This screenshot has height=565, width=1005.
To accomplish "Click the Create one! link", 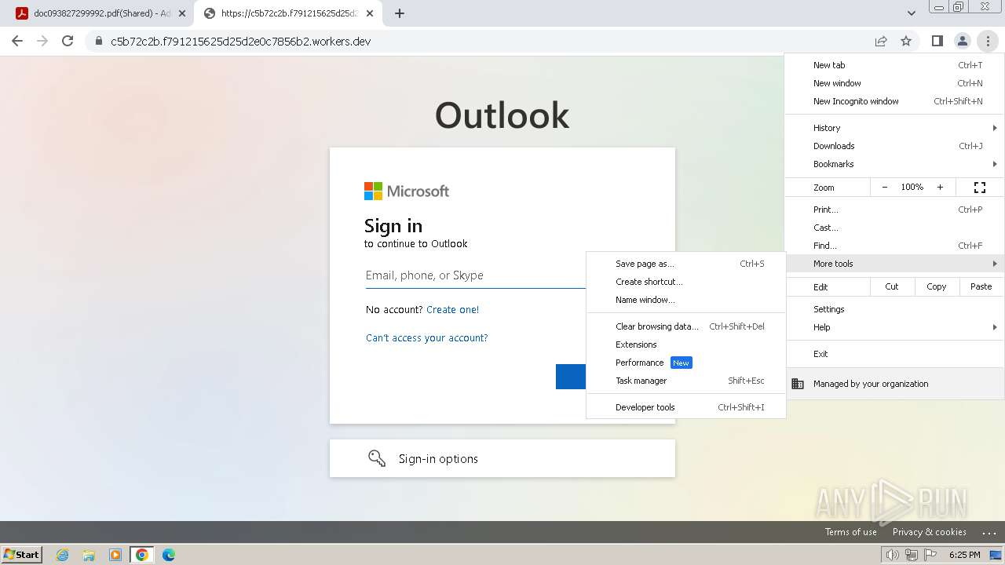I will (452, 310).
